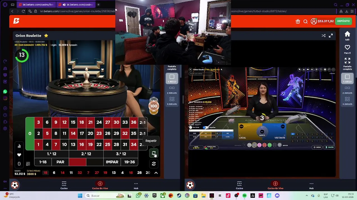Open Casino En Vivo in left bottom bar
The height and width of the screenshot is (200, 357).
click(x=100, y=185)
